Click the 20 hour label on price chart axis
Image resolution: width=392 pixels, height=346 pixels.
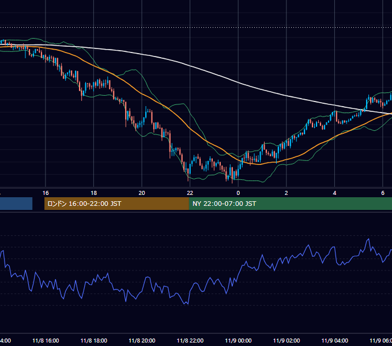(142, 193)
